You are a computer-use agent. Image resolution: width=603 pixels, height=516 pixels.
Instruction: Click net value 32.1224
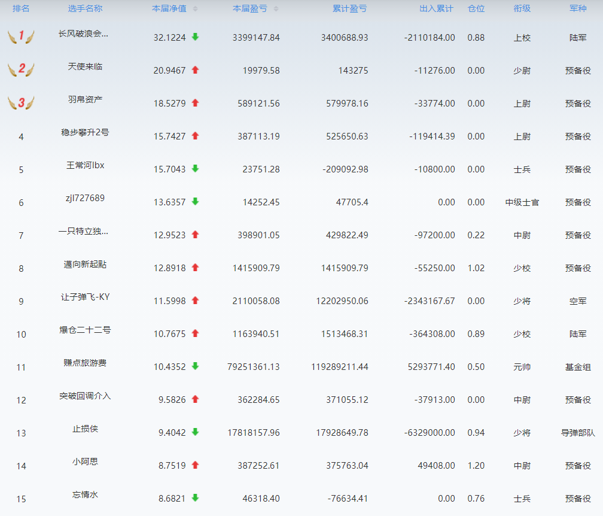tap(170, 38)
